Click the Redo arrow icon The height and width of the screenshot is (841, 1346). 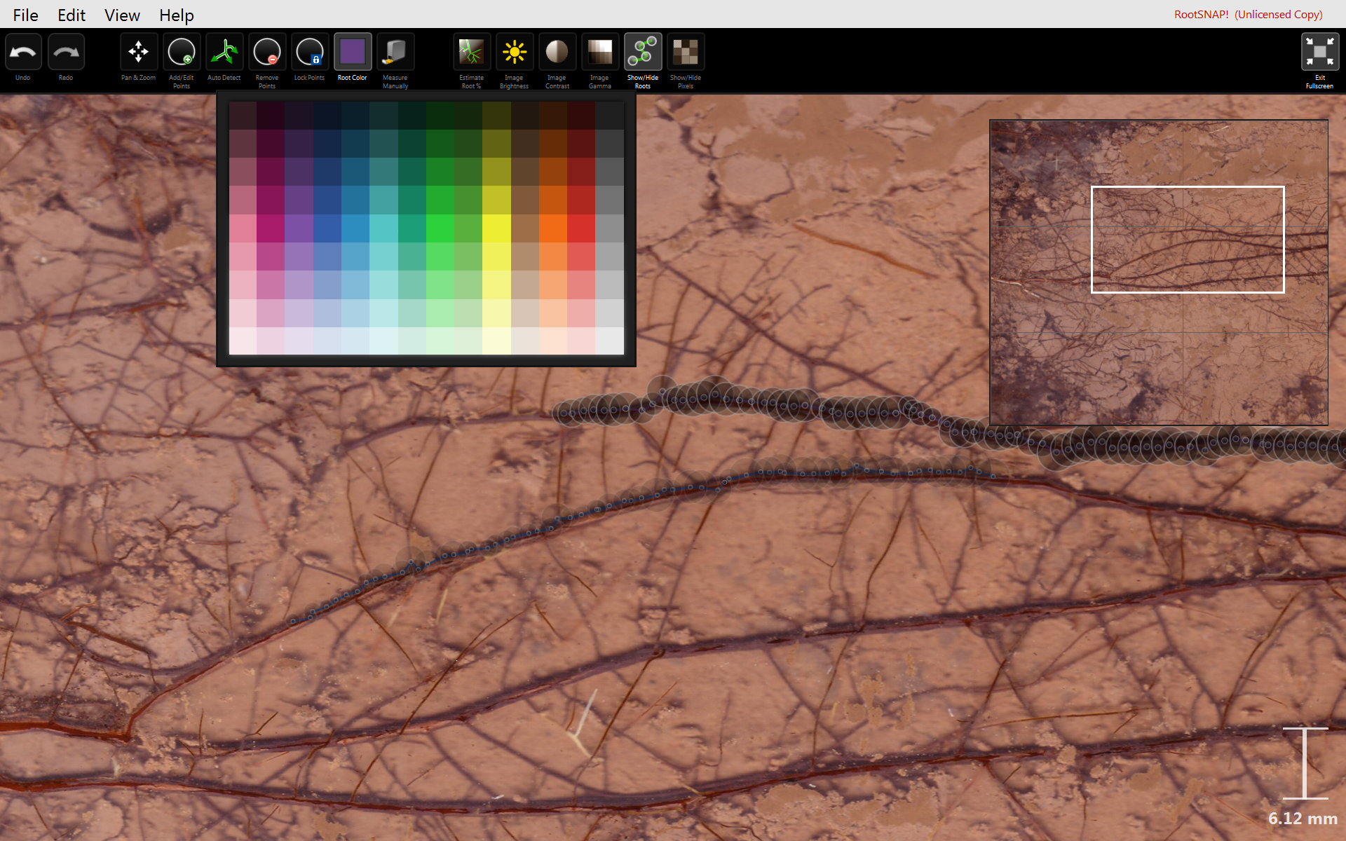tap(66, 53)
